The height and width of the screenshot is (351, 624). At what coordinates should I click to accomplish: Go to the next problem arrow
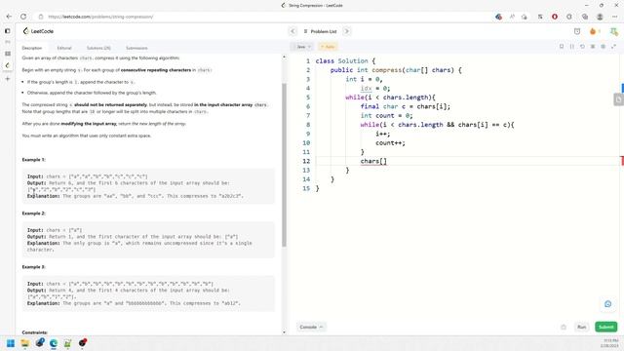tap(347, 31)
